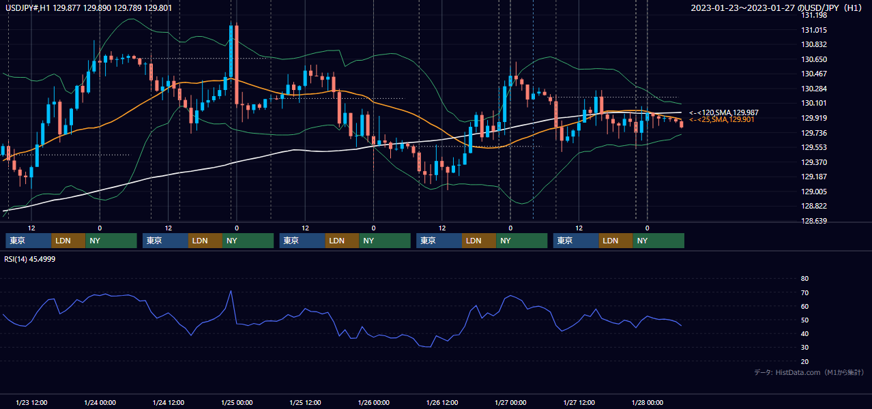Click price axis value 130.832
Viewport: 872px width, 409px height.
pos(814,45)
